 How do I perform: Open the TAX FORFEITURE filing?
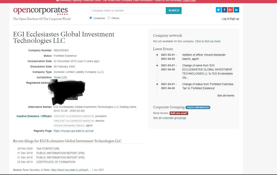[48, 149]
